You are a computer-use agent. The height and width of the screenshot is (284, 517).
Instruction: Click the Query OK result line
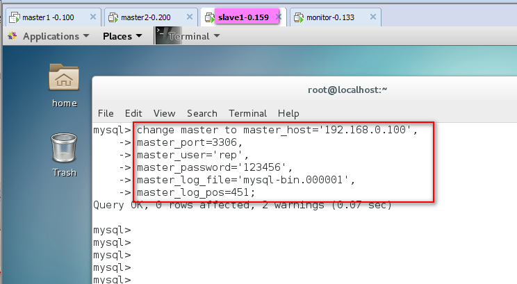pyautogui.click(x=243, y=206)
